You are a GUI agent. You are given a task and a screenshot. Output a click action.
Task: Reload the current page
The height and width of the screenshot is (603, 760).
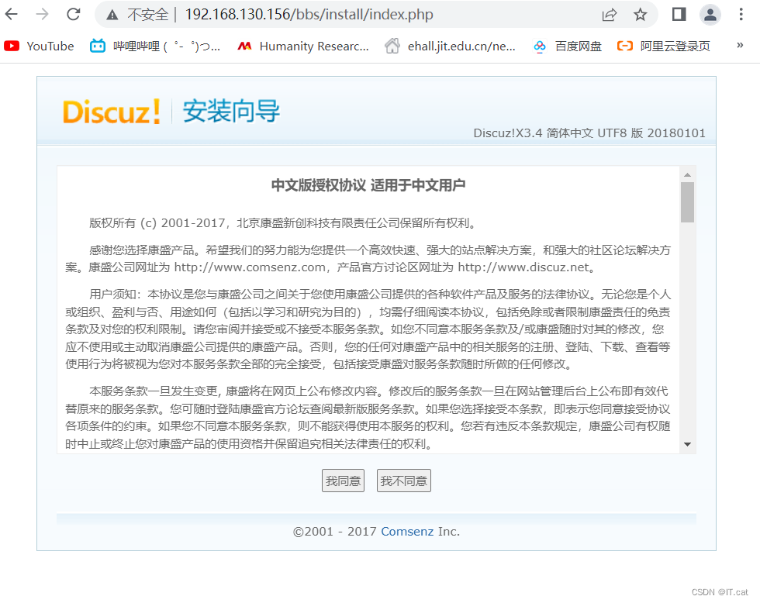tap(74, 14)
